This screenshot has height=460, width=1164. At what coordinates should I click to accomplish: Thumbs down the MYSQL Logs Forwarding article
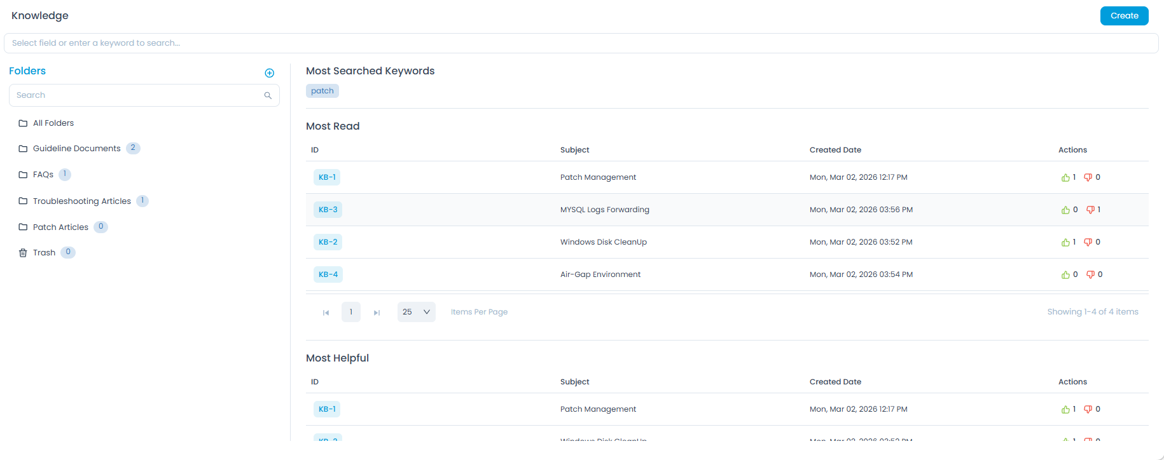(1090, 210)
